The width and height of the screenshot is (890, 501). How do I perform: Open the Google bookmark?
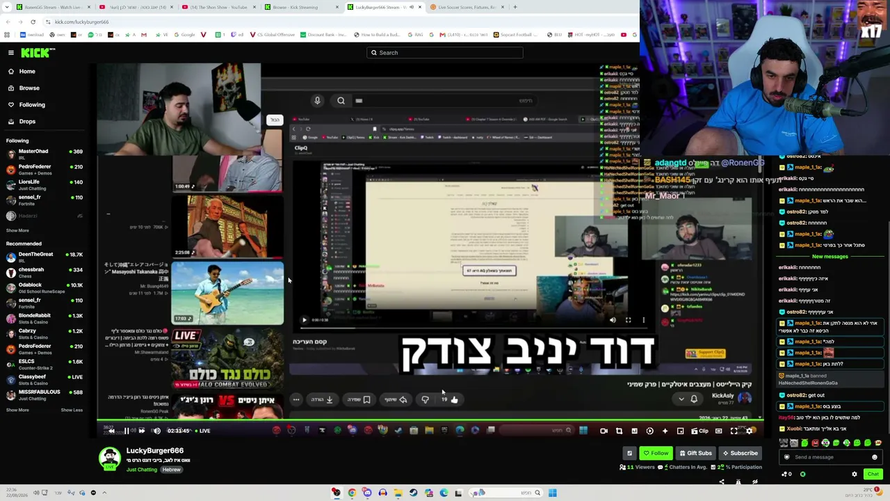click(x=184, y=35)
